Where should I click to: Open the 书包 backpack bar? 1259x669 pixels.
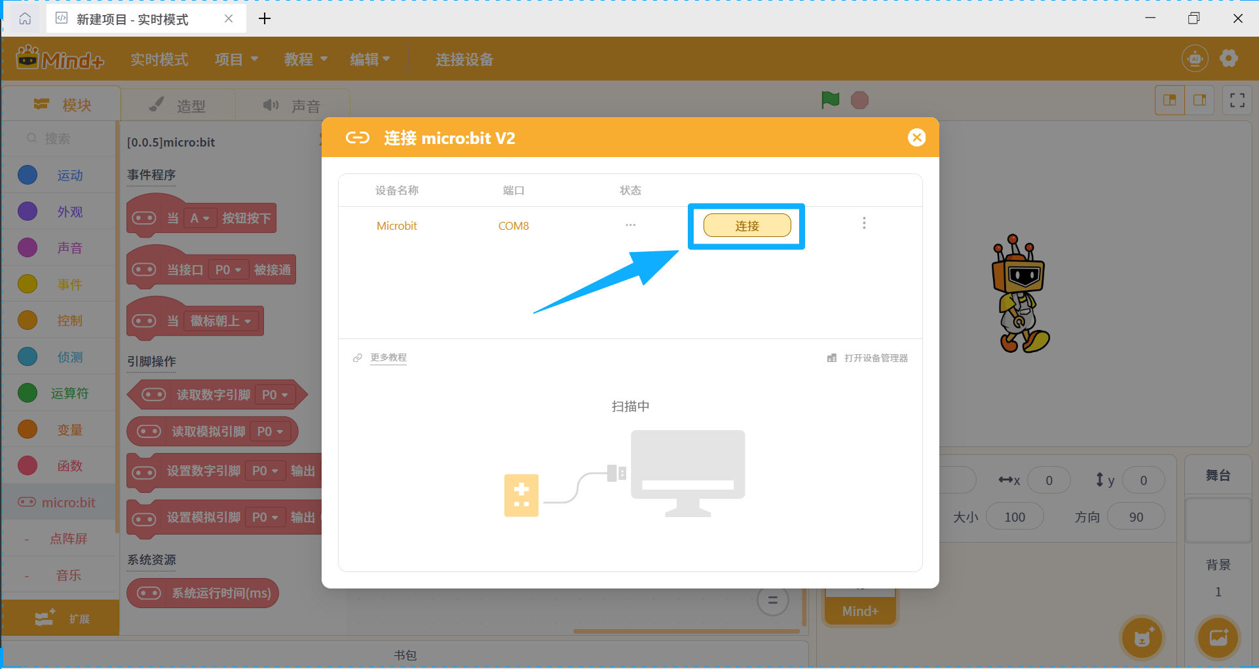[x=405, y=655]
